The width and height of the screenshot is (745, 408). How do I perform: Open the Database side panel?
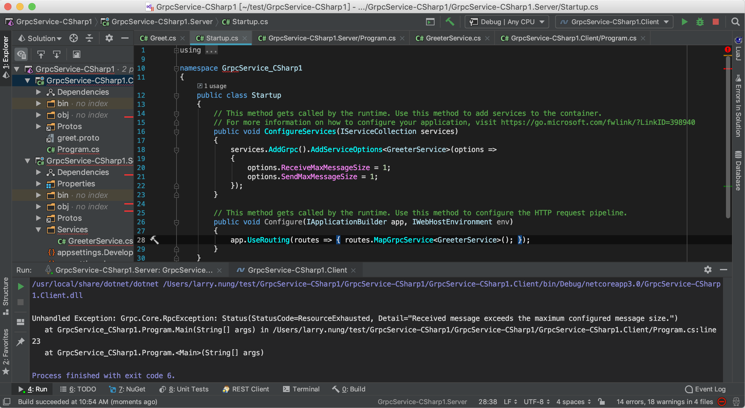pyautogui.click(x=738, y=171)
